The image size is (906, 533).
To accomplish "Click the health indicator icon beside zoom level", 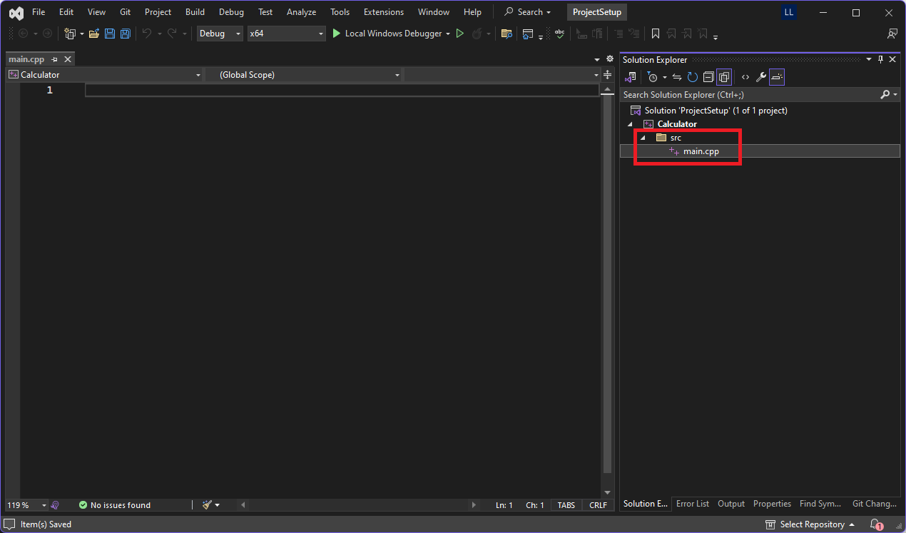I will [55, 505].
